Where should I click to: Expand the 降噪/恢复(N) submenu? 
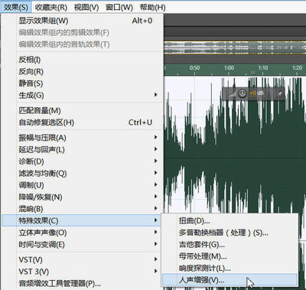(82, 197)
